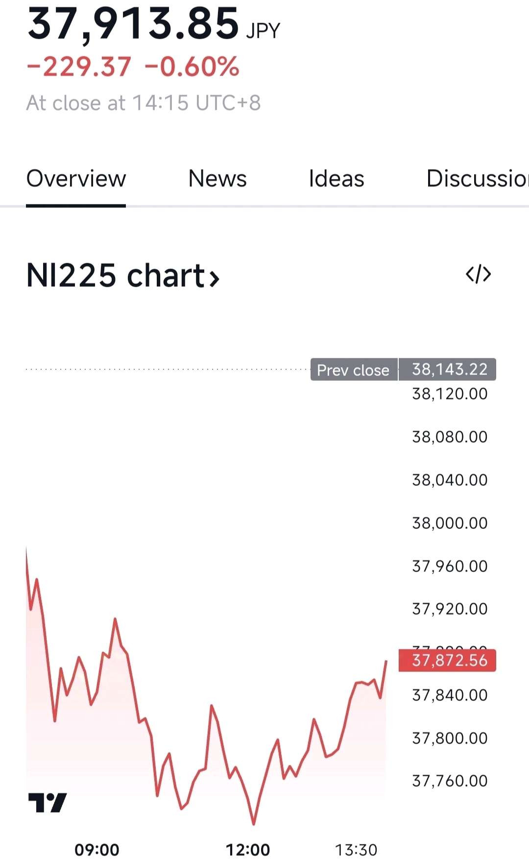
Task: Click the 13:30 time axis label
Action: coord(356,849)
